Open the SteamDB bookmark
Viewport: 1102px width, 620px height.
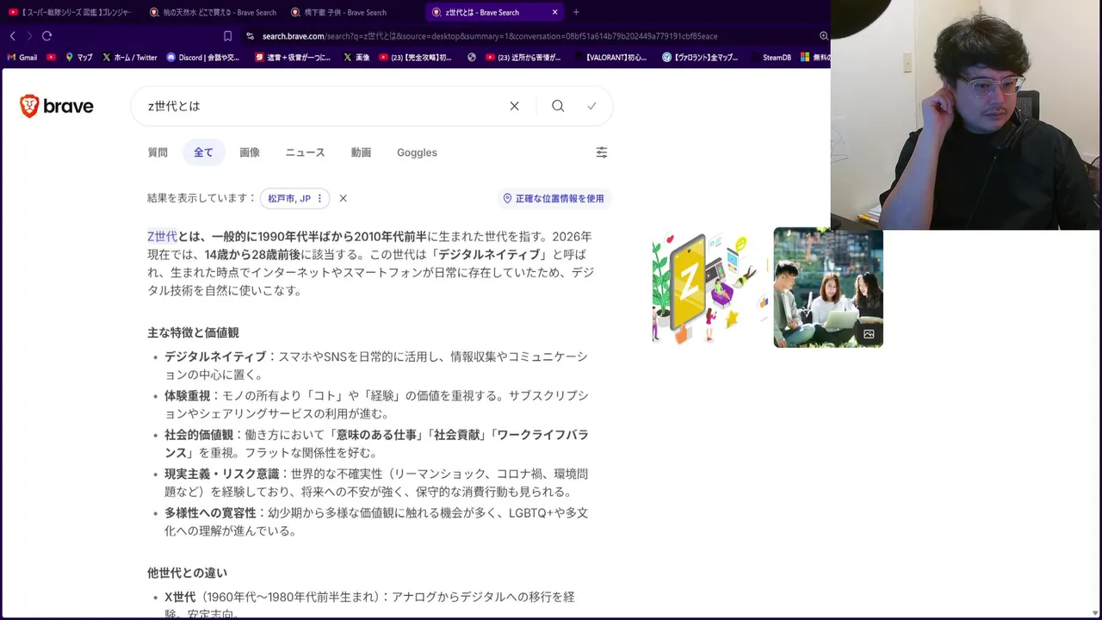pos(770,58)
